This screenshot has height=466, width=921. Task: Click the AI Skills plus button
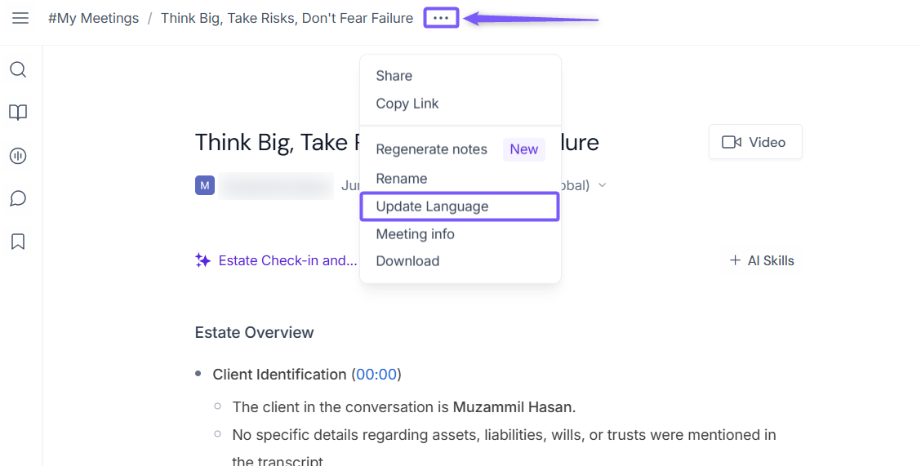(761, 260)
